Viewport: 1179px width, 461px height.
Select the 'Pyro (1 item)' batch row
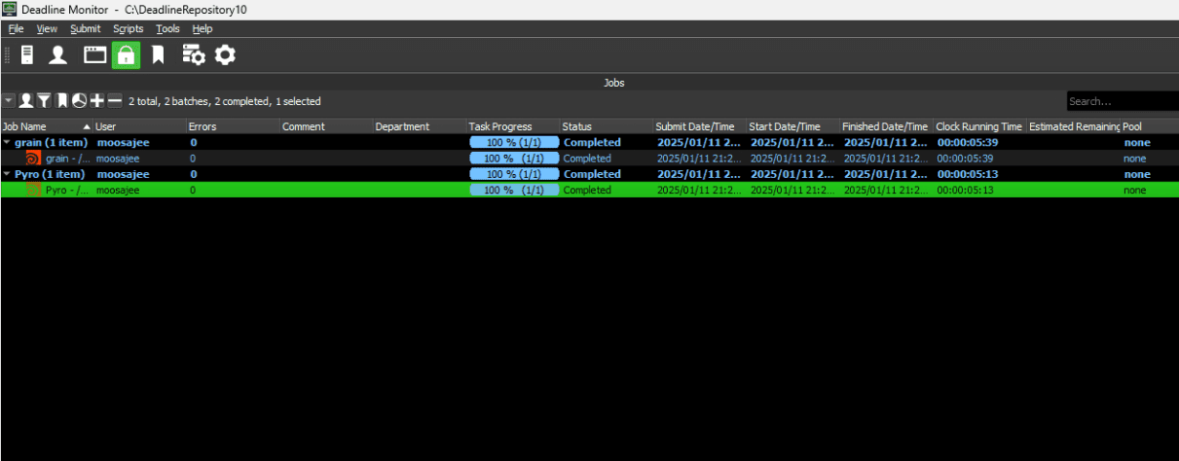(x=589, y=174)
